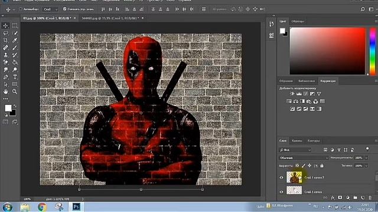The image size is (378, 212).
Task: Toggle Show Transform Controls checkbox
Action: coord(64,9)
